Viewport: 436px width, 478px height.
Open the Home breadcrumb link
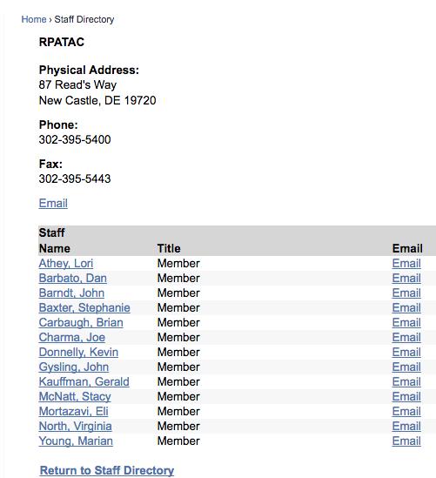pyautogui.click(x=34, y=19)
